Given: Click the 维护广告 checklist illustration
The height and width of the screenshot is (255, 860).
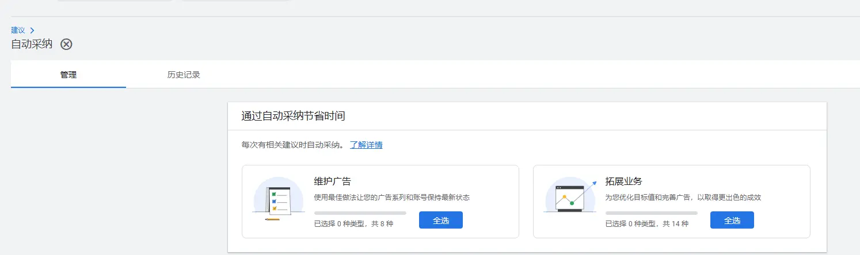Looking at the screenshot, I should coord(279,199).
